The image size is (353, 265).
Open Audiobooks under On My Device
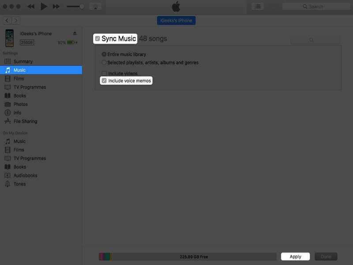pos(41,175)
